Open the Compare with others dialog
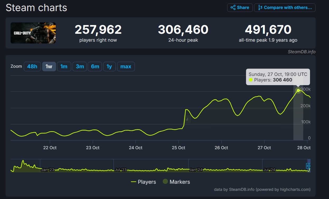This screenshot has width=329, height=199. (x=285, y=7)
